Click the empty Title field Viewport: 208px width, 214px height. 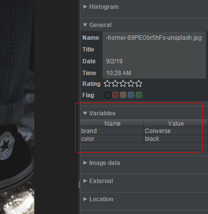154,50
